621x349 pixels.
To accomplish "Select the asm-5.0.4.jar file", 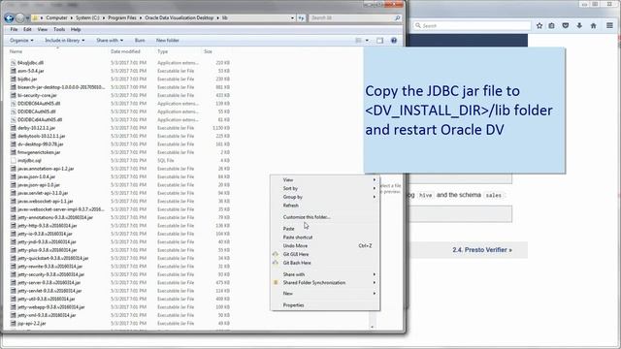I will (30, 71).
